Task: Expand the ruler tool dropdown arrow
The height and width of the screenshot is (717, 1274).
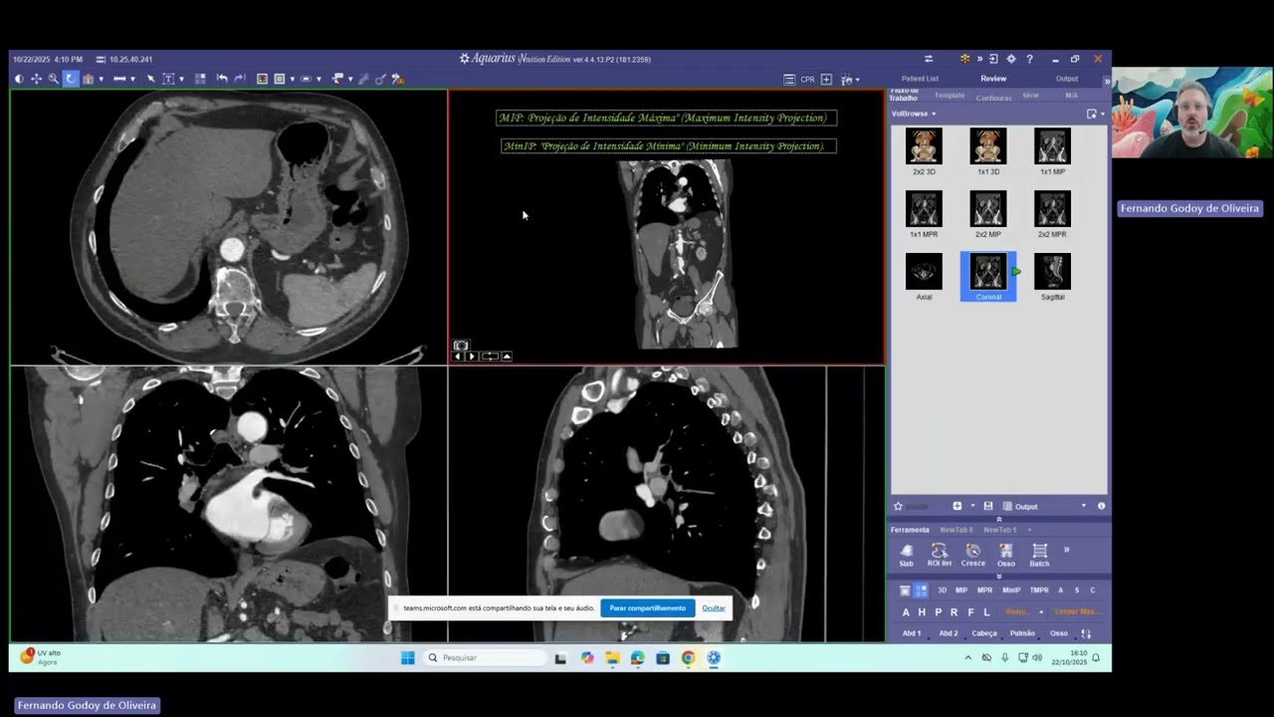Action: [132, 79]
